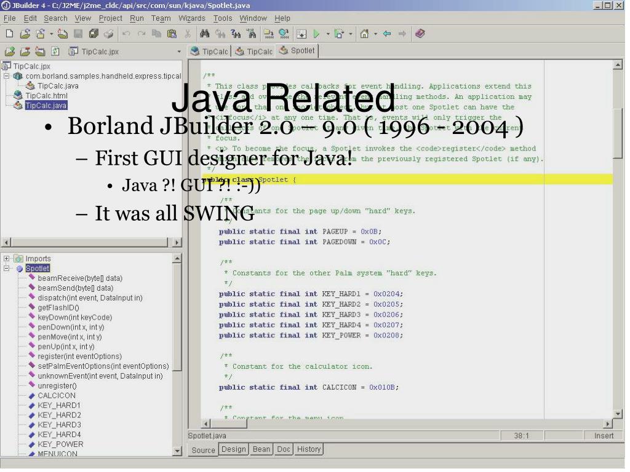
Task: Click the Search Source Path toolbar icon
Action: [x=252, y=34]
